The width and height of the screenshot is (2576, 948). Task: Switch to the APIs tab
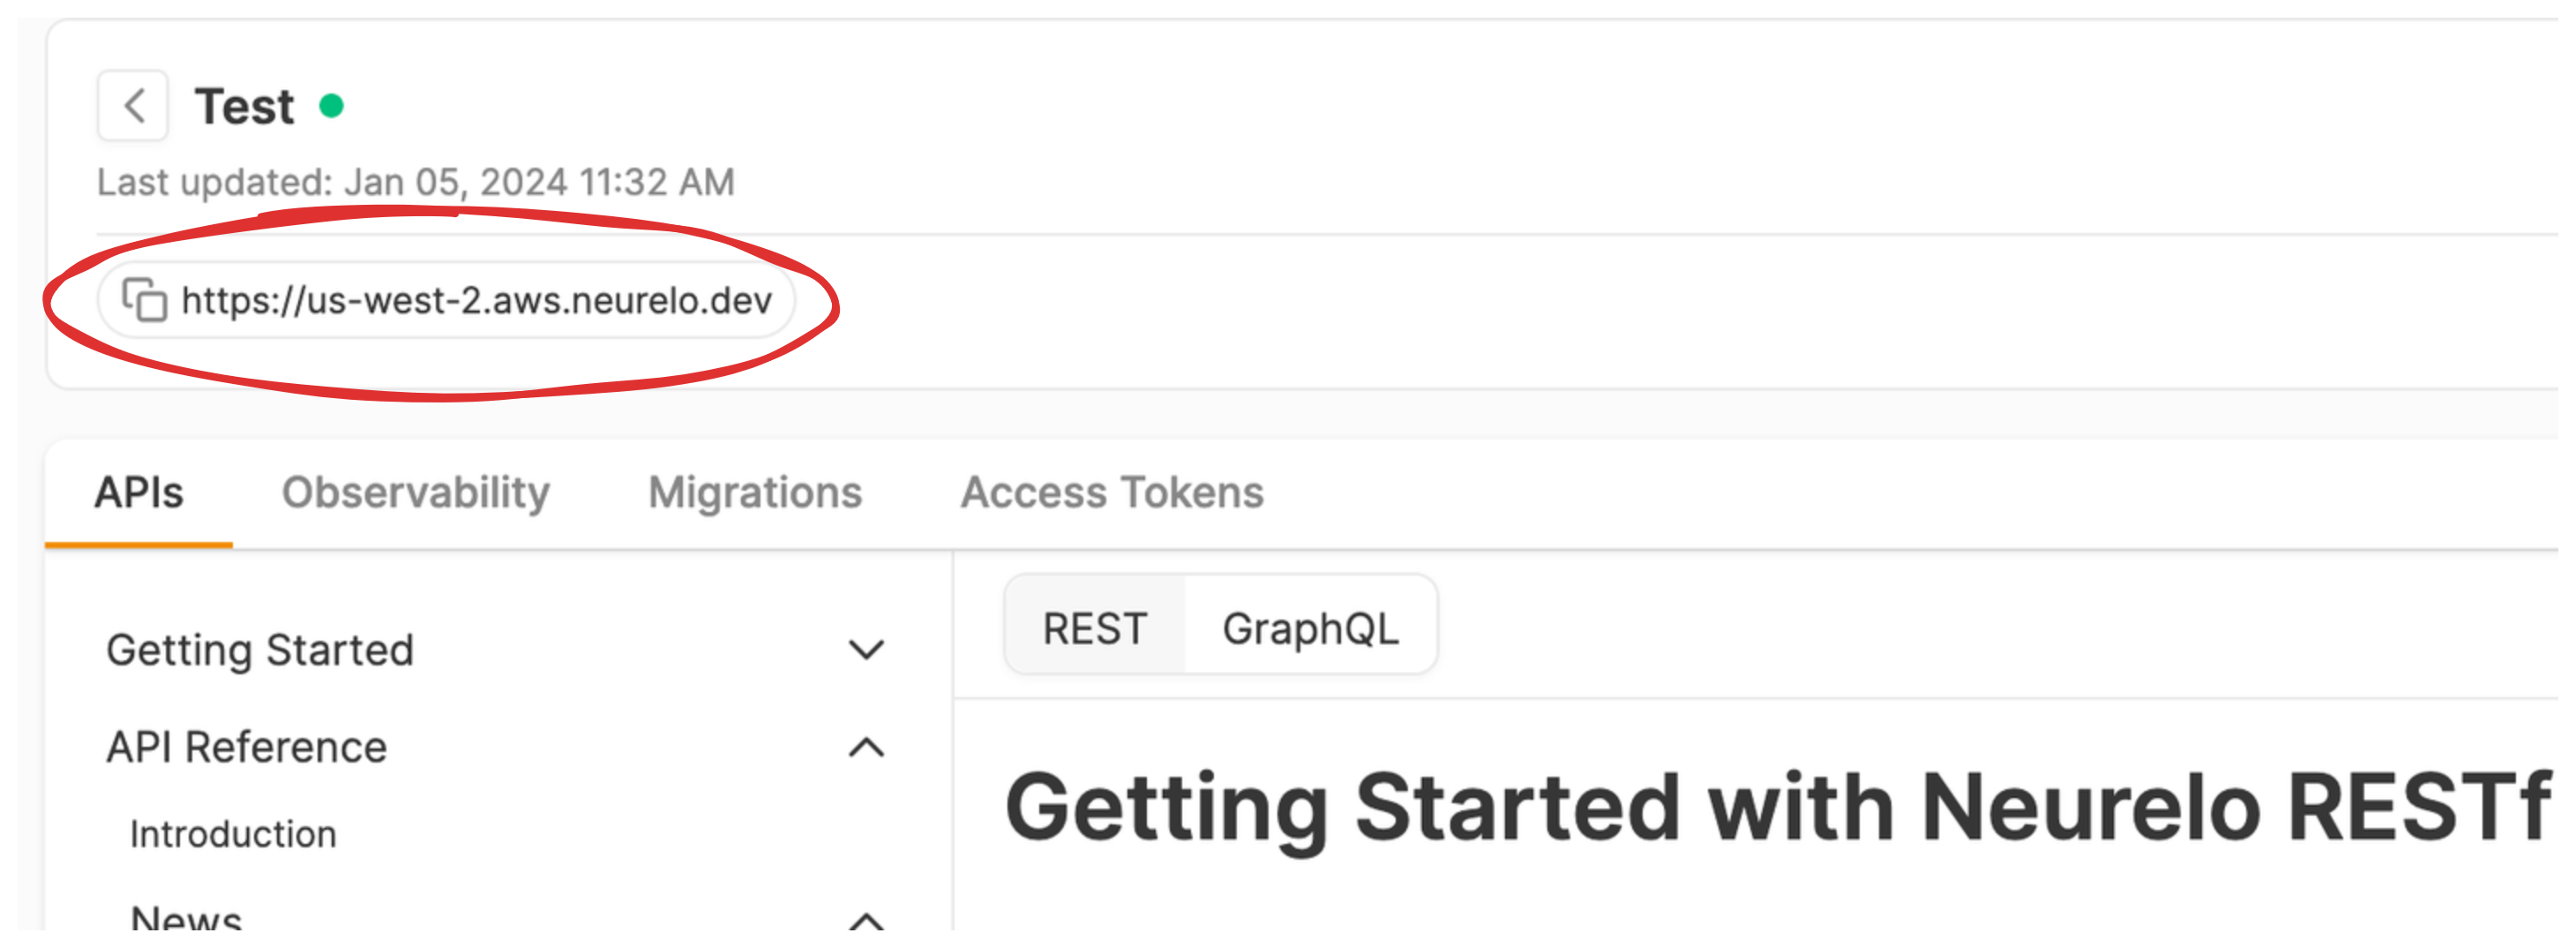[139, 493]
